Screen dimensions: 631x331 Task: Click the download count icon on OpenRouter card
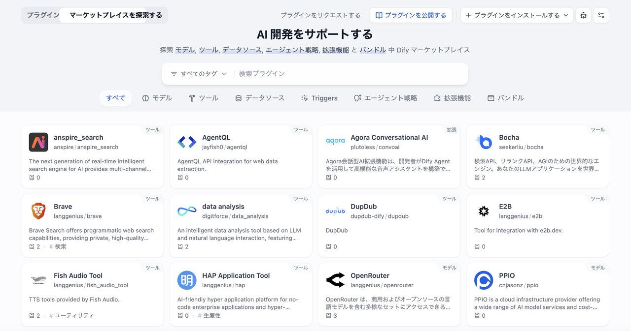coord(329,315)
